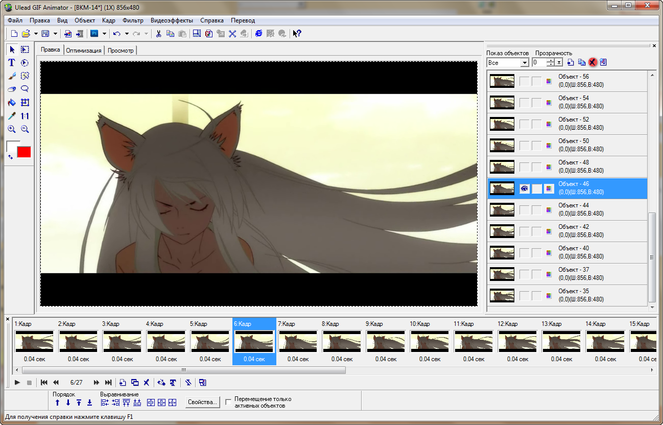
Task: Click the Play animation button
Action: [x=17, y=382]
